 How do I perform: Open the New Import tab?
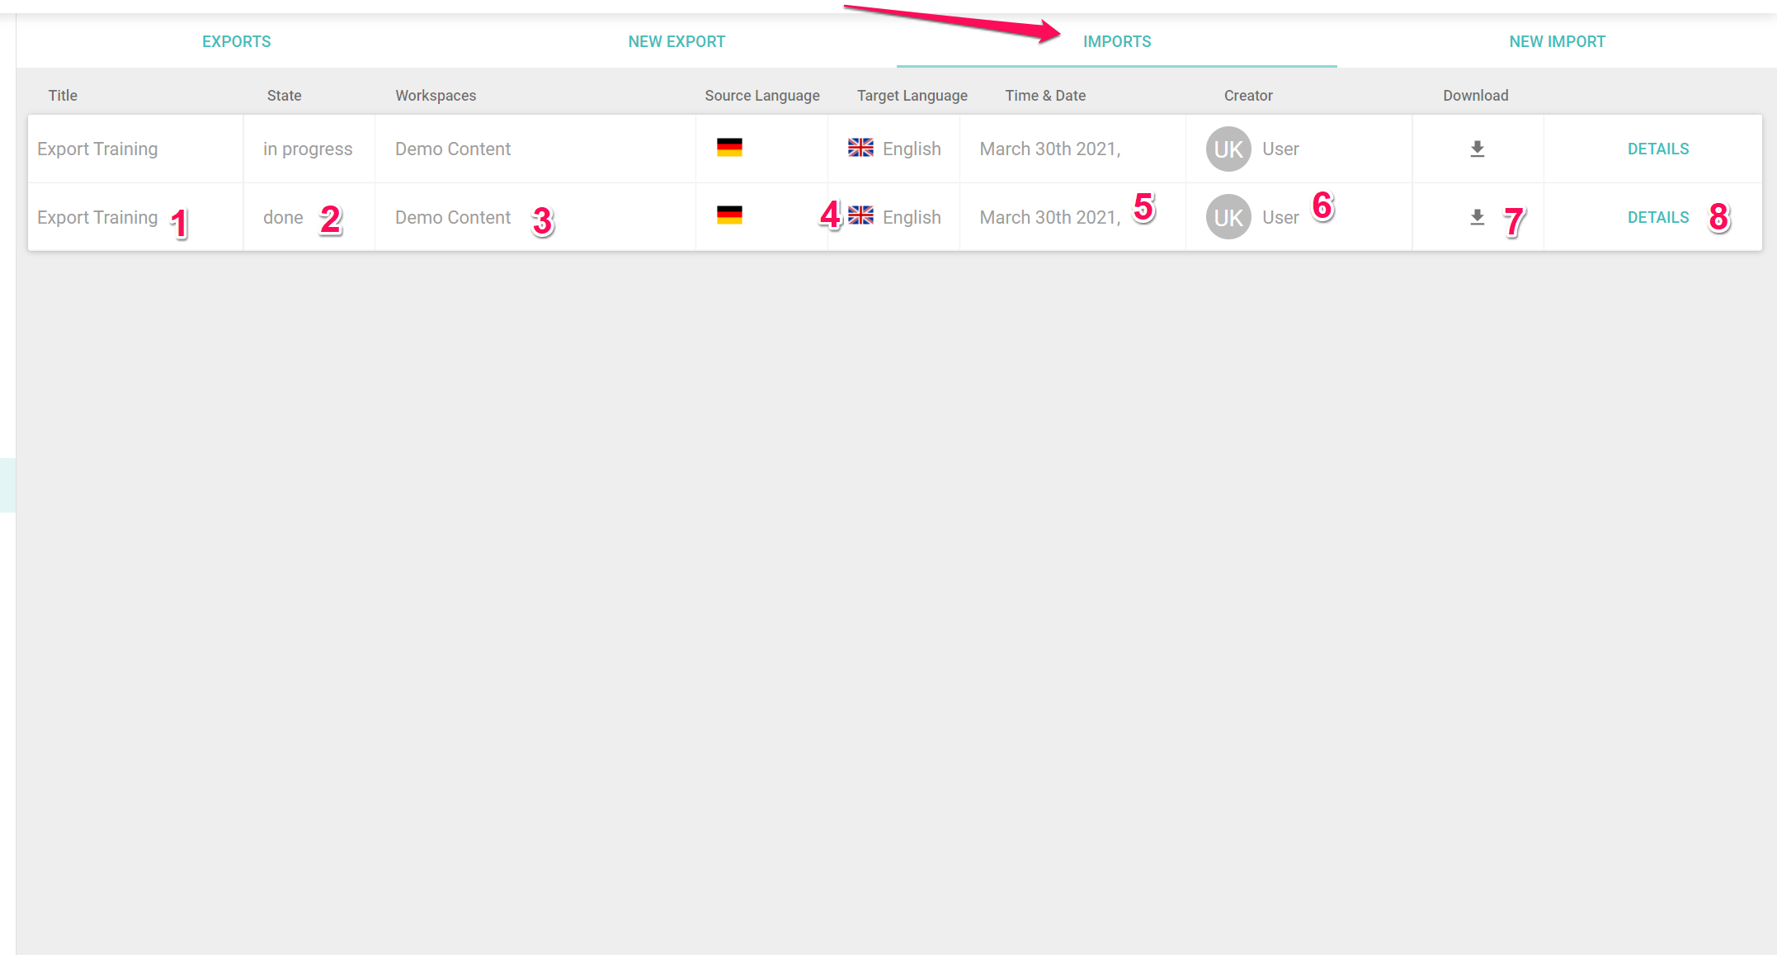[x=1557, y=41]
